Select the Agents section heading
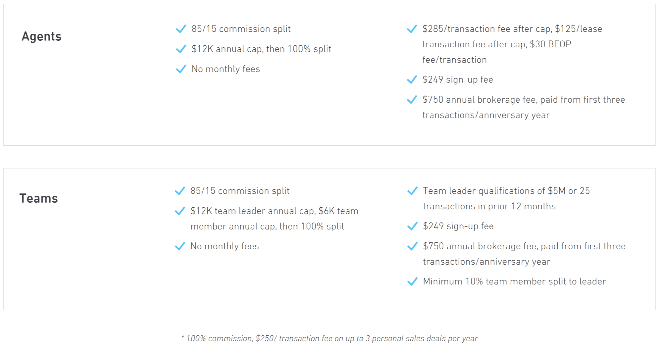The image size is (662, 354). point(41,36)
